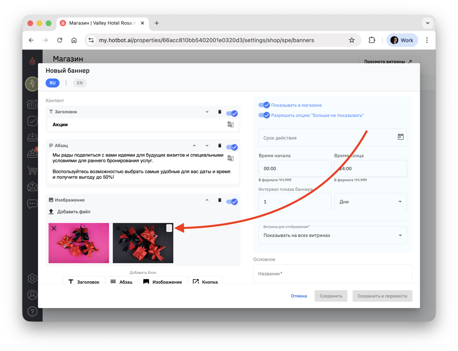The width and height of the screenshot is (458, 351).
Task: Click the Время конца 24:00 field
Action: 370,168
